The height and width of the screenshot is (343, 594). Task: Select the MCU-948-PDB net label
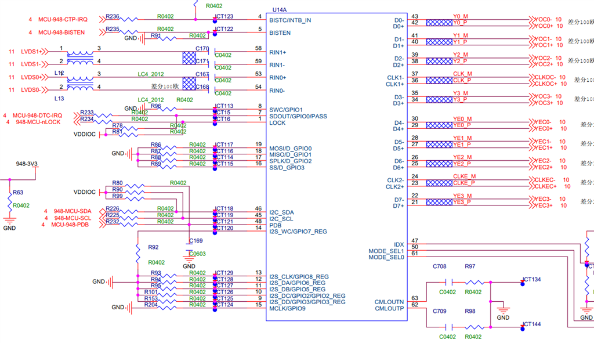70,225
